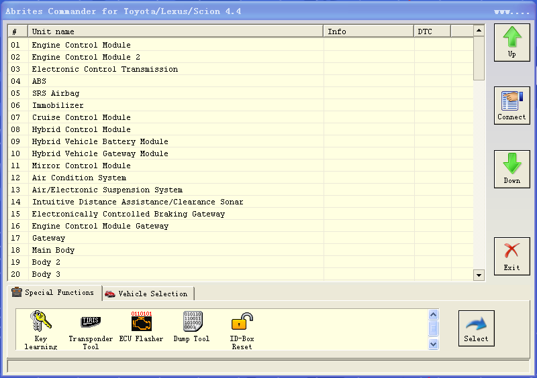Select Electronically Controlled Braking Gateway row

click(x=241, y=214)
